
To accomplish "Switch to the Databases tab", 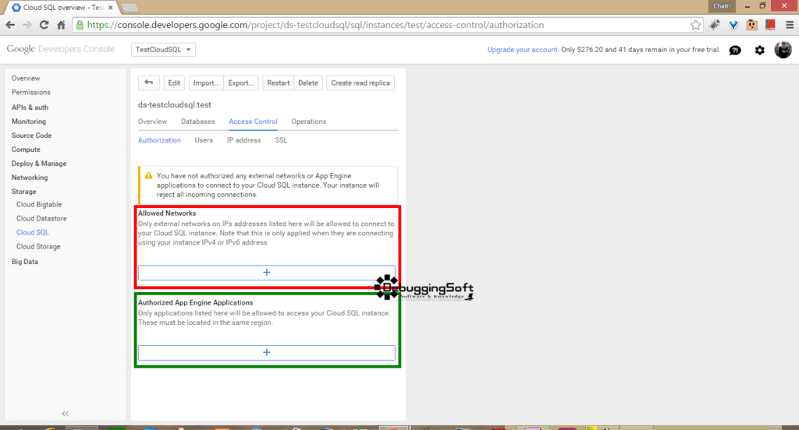I will (x=197, y=122).
